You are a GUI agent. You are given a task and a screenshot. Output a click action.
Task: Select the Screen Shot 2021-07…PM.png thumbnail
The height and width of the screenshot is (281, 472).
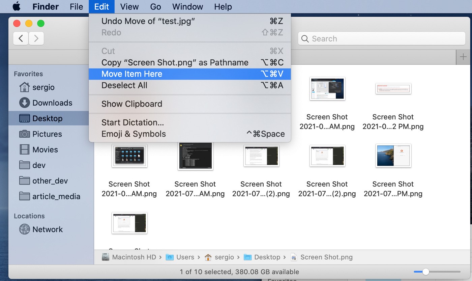(x=393, y=156)
